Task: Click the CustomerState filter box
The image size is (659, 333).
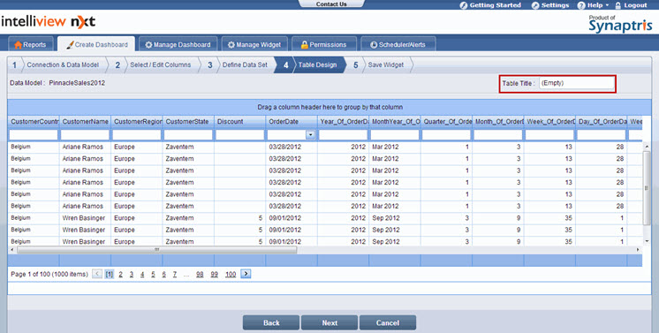Action: pyautogui.click(x=188, y=134)
